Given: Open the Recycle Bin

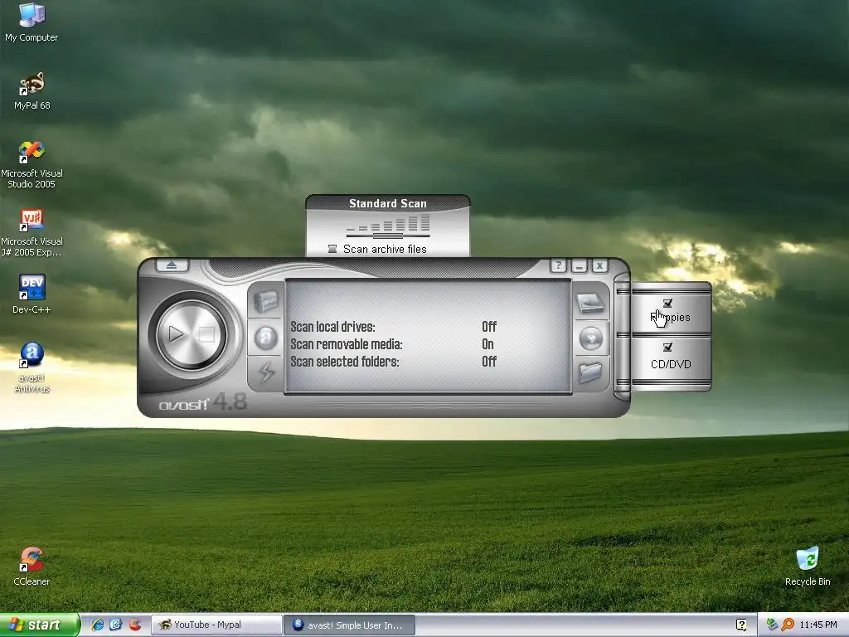Looking at the screenshot, I should point(808,566).
